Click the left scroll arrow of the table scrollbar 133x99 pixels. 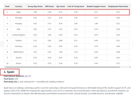pos(5,67)
